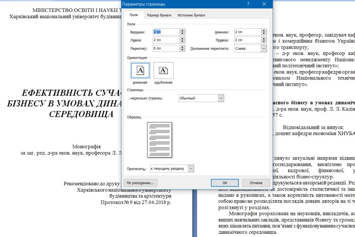Select книжная portrait orientation icon
Image resolution: width=355 pixels, height=237 pixels.
[x=140, y=71]
